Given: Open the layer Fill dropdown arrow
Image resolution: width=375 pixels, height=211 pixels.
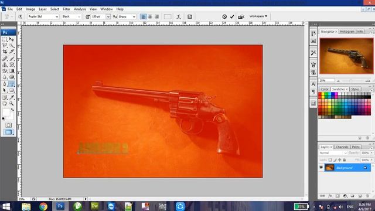Looking at the screenshot, I should tap(371, 160).
